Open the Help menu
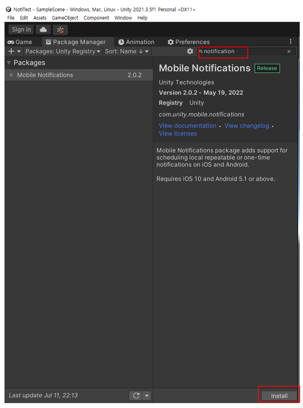 point(142,18)
